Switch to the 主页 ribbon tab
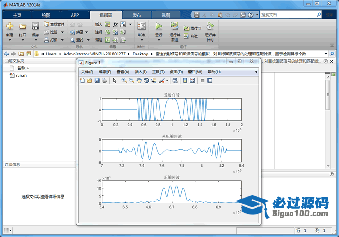 tap(17, 15)
